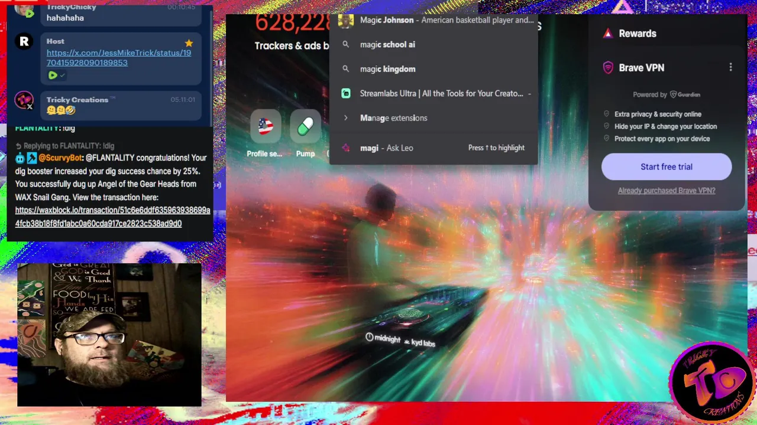
Task: Click the green play badge under Host link
Action: point(53,75)
